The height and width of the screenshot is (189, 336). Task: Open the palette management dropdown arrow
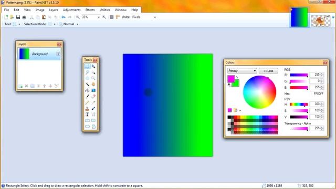240,110
